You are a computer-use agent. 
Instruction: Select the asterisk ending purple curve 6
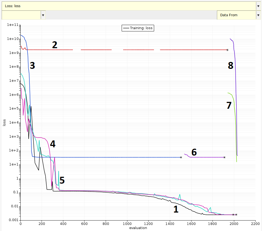(x=224, y=157)
